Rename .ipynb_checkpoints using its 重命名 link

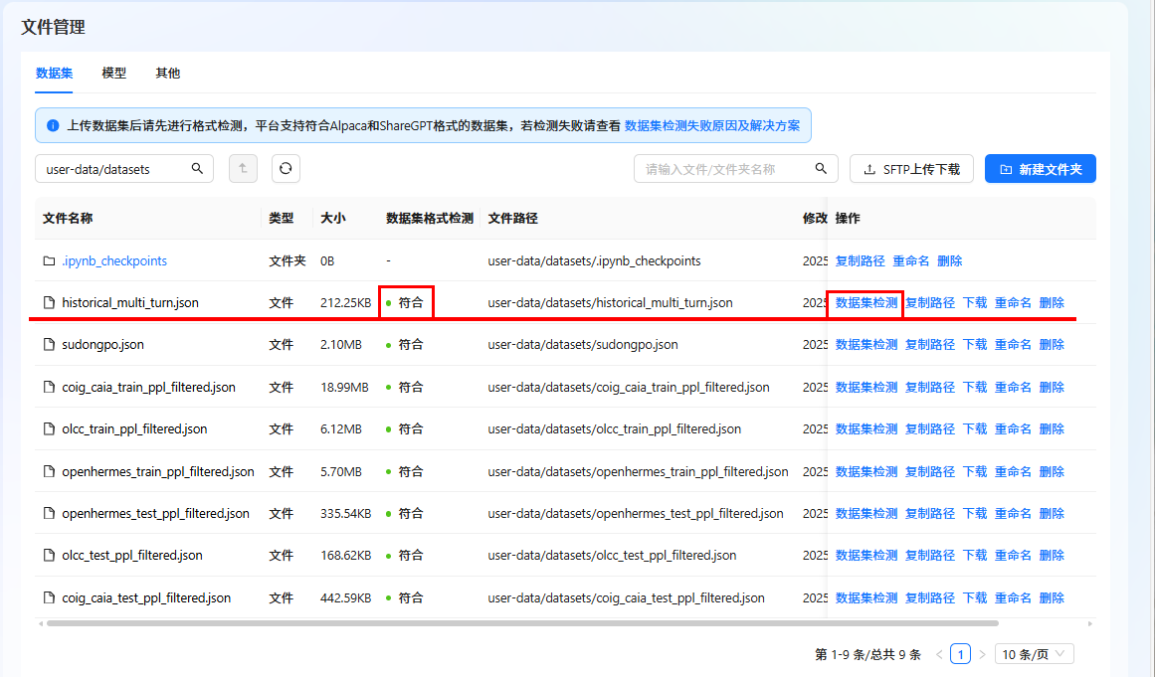[911, 260]
